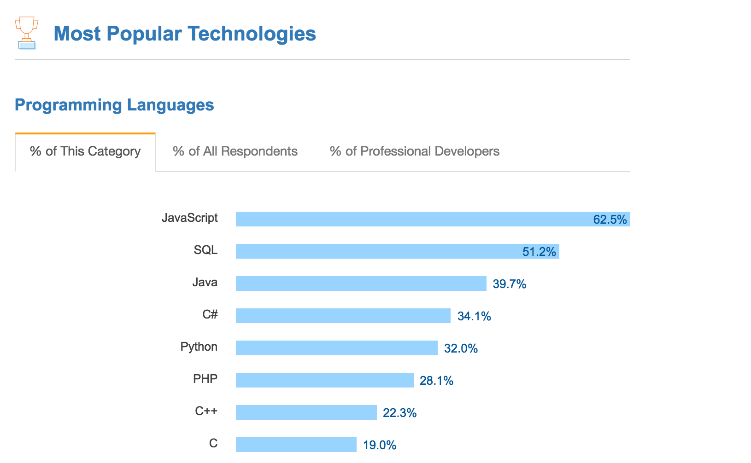The width and height of the screenshot is (751, 463).
Task: Select the Java bar in chart
Action: click(x=361, y=284)
